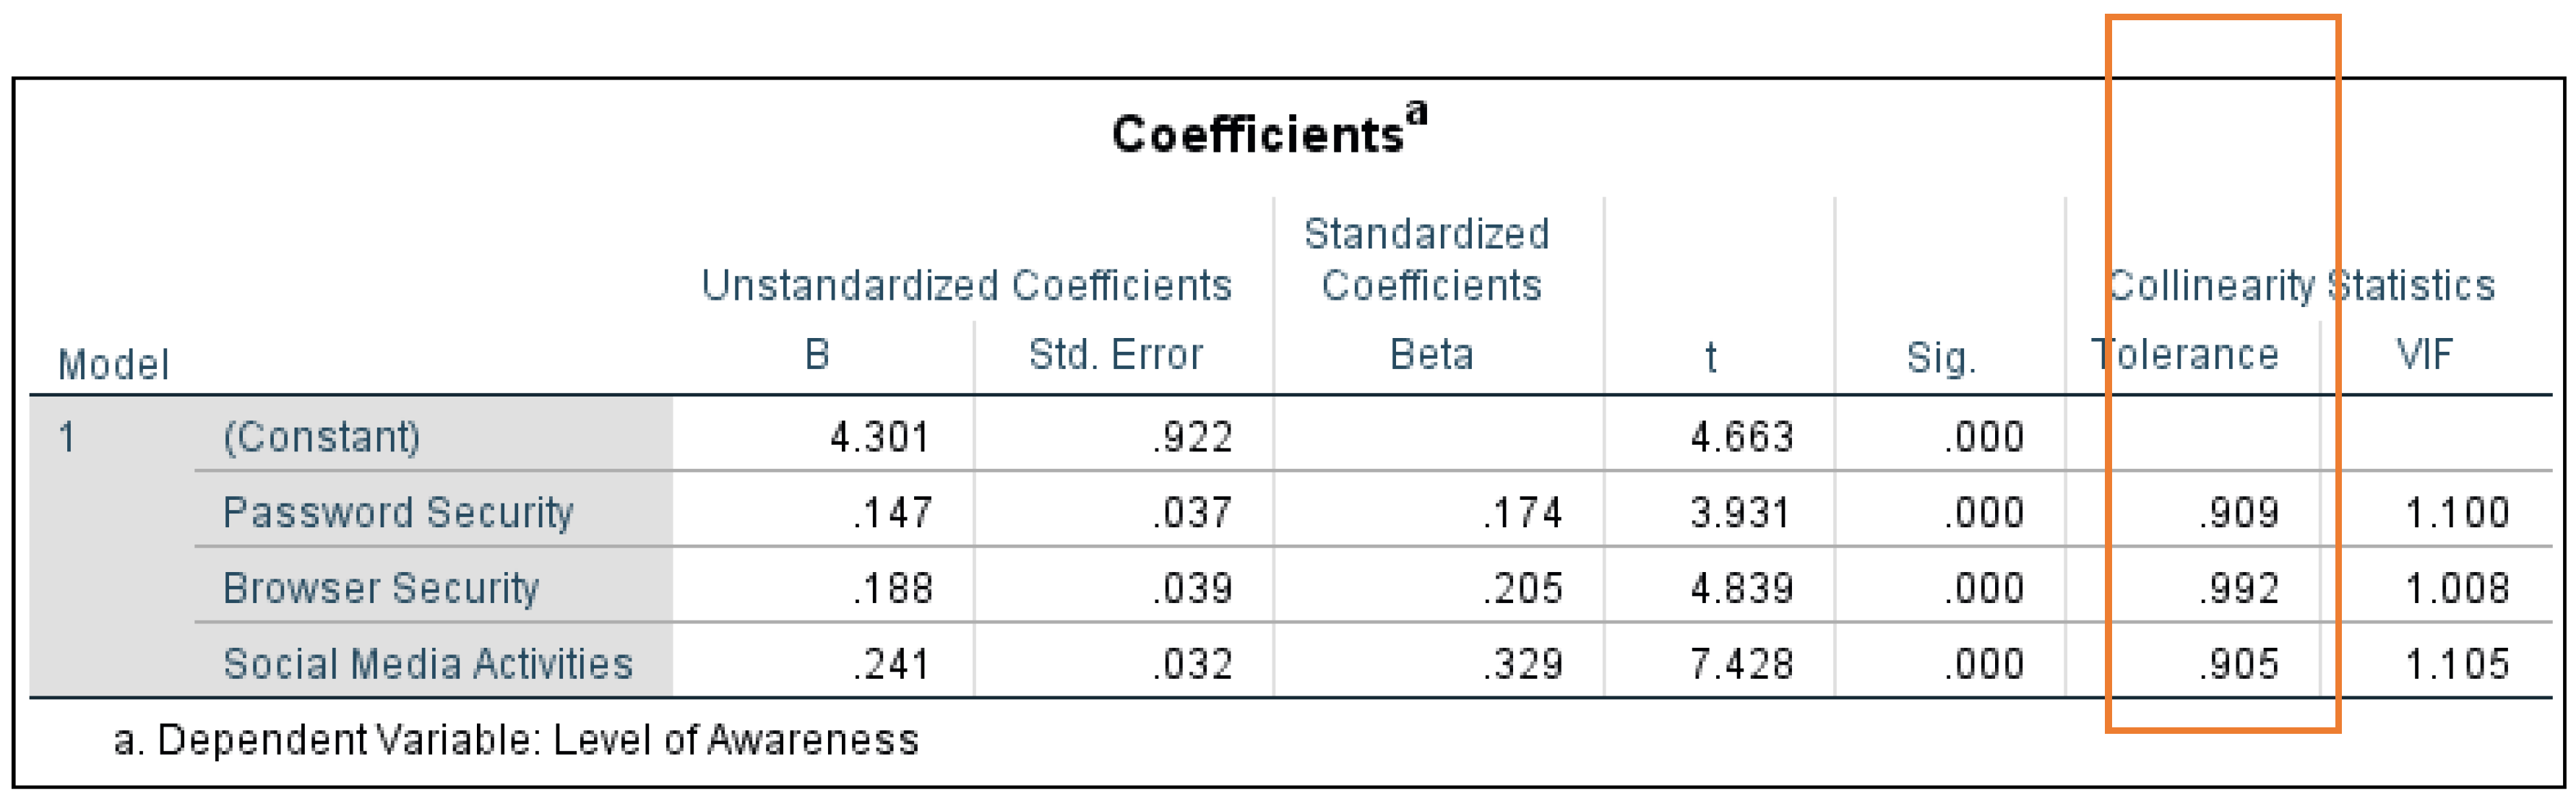
Task: Select the Sig. column header
Action: (x=1940, y=358)
